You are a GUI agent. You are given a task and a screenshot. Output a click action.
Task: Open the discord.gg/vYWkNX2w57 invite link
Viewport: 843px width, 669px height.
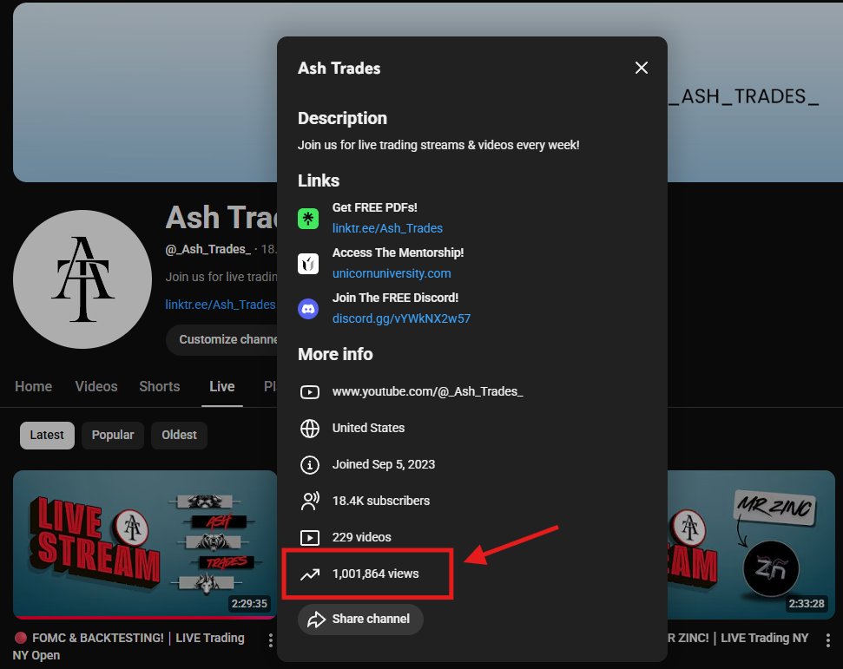pos(401,318)
